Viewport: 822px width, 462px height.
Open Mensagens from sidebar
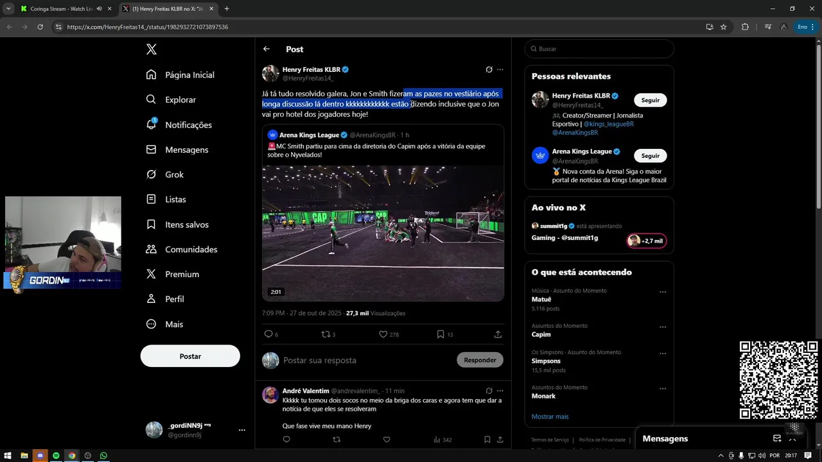(177, 150)
